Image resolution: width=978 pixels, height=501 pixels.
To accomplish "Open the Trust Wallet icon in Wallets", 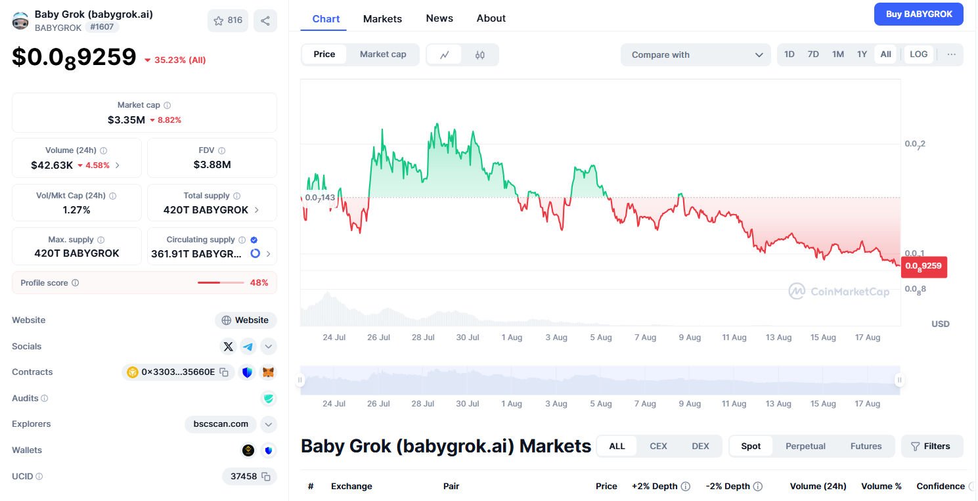I will tap(269, 450).
